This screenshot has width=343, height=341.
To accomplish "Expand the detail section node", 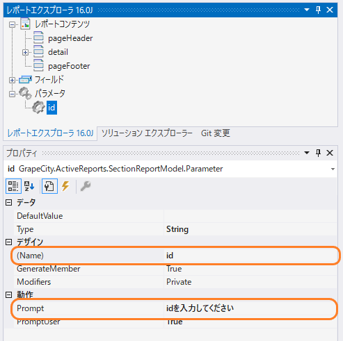I will coord(25,52).
